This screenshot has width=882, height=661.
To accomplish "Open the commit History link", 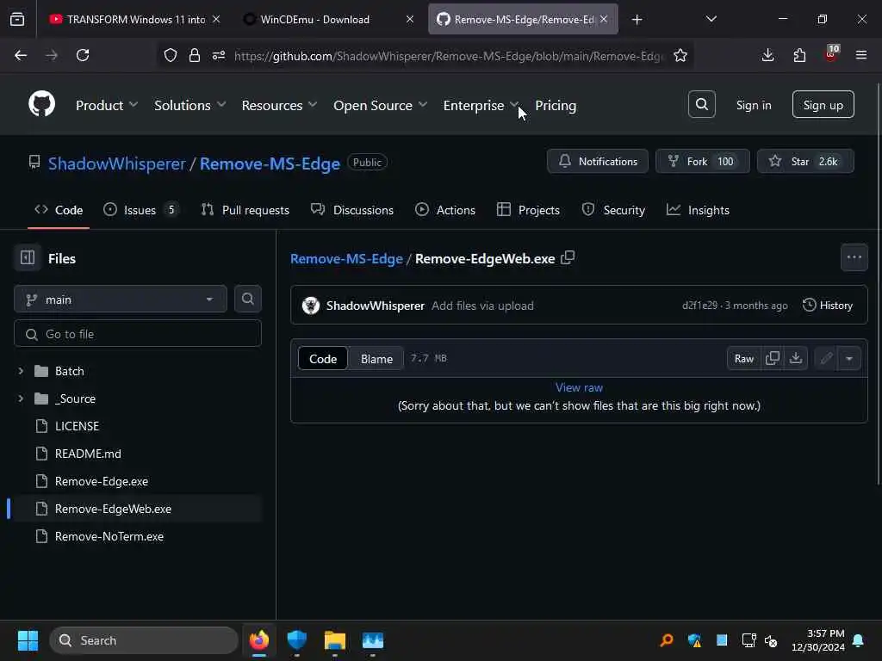I will (x=828, y=306).
